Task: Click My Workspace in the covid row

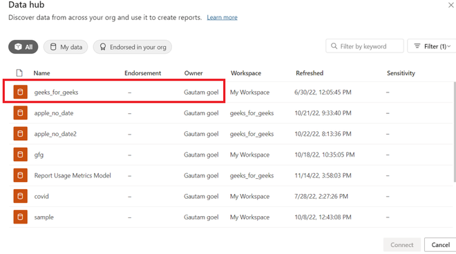Action: [249, 197]
